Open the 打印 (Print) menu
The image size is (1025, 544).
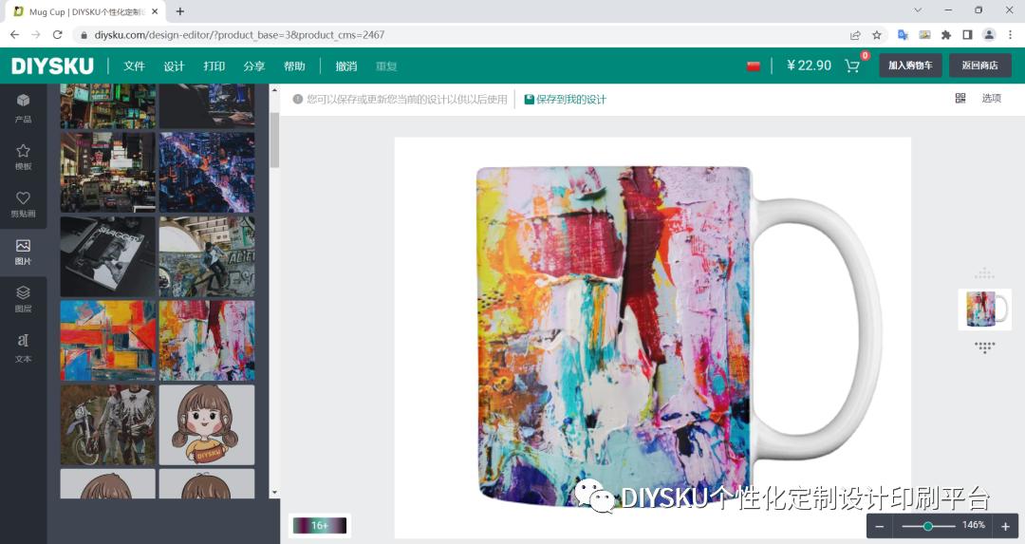(214, 66)
